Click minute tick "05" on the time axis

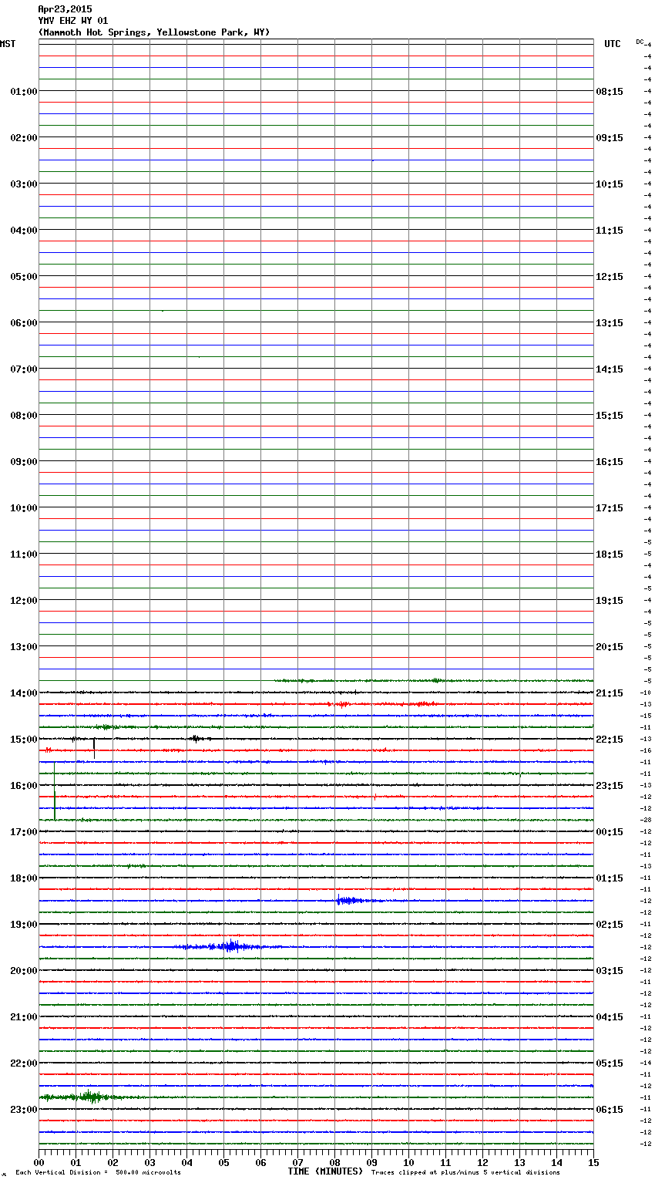(223, 1162)
